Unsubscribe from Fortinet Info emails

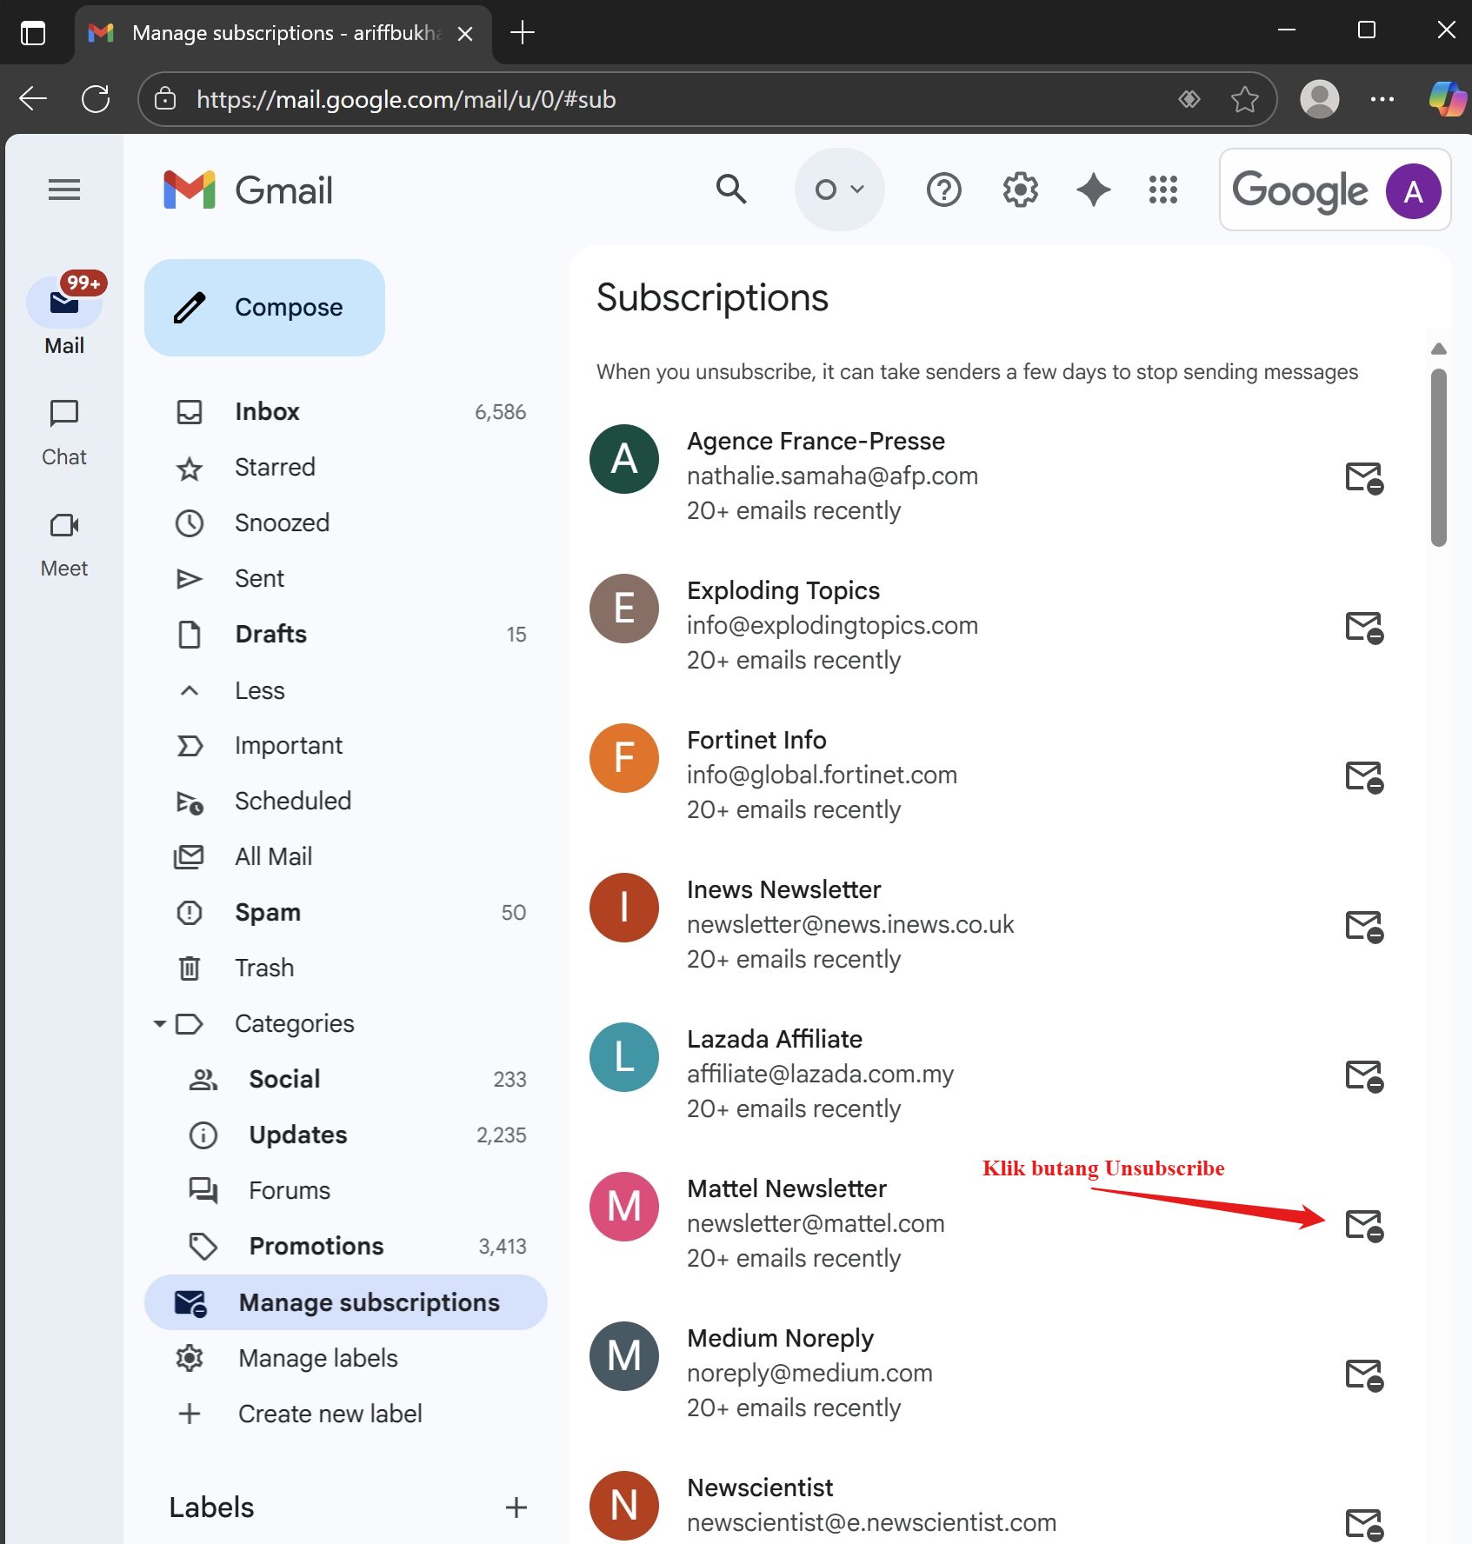coord(1364,776)
